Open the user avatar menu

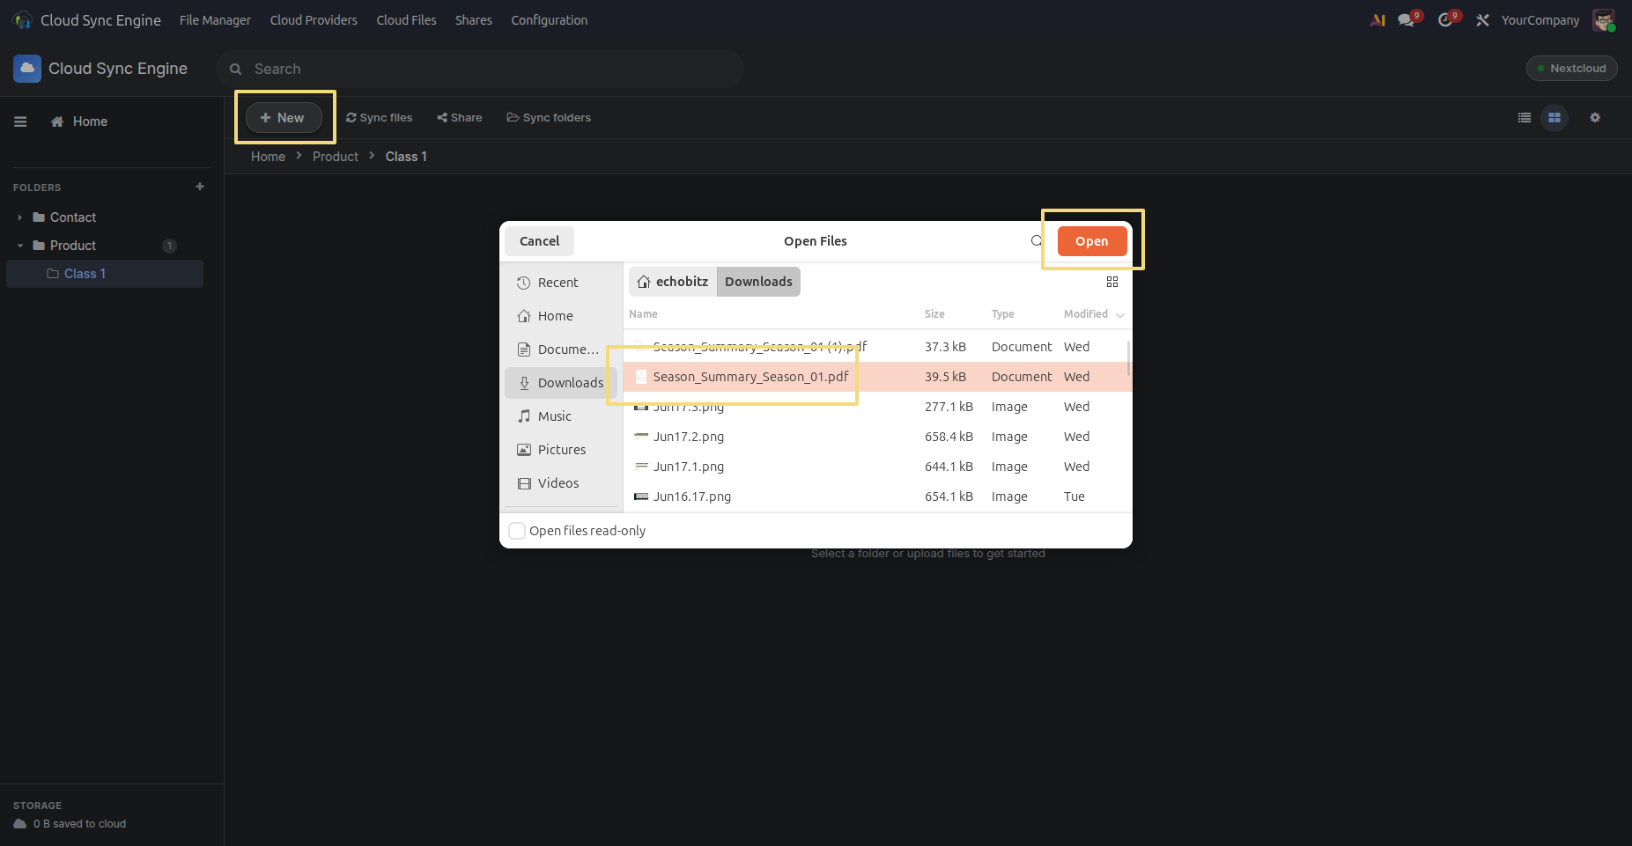click(x=1603, y=20)
